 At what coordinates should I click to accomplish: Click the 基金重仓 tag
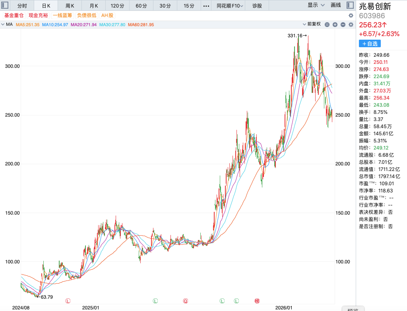[x=14, y=15]
